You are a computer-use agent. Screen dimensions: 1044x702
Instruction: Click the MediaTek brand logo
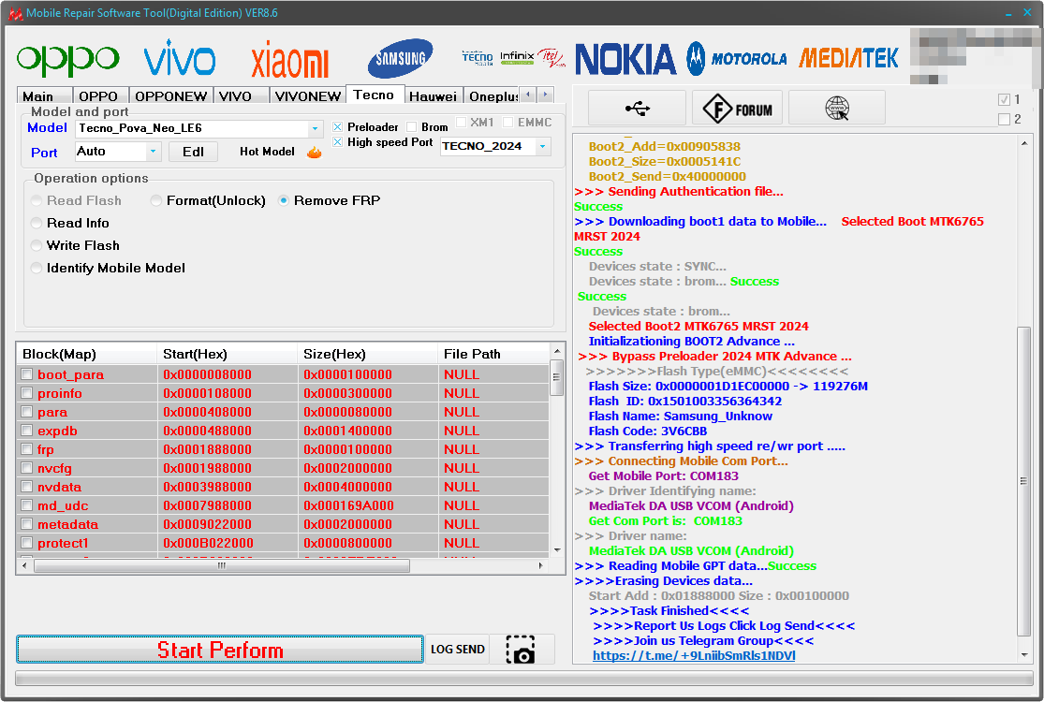848,59
